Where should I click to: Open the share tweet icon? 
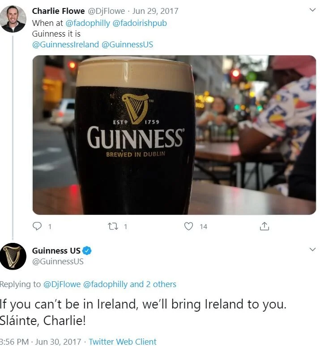pyautogui.click(x=265, y=226)
